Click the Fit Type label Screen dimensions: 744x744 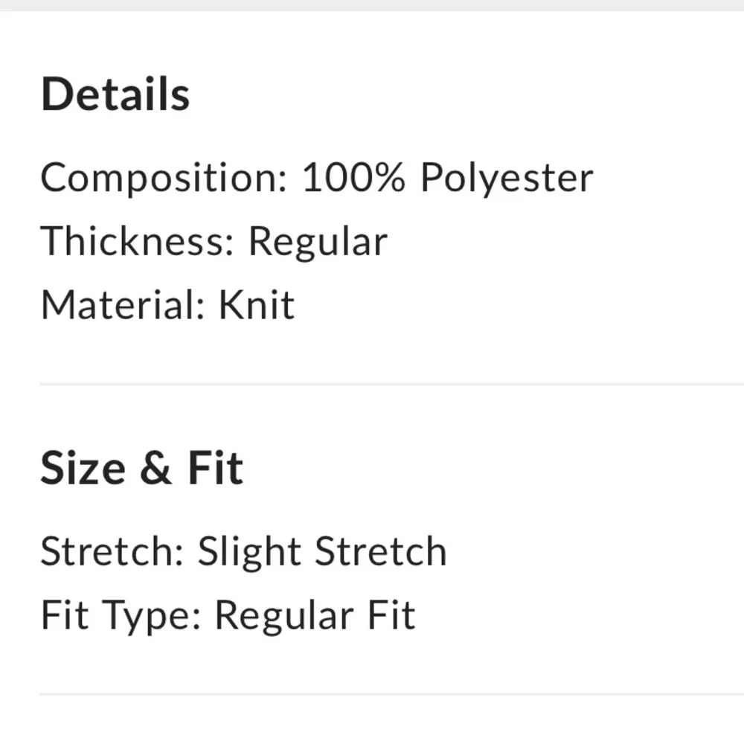coord(121,616)
